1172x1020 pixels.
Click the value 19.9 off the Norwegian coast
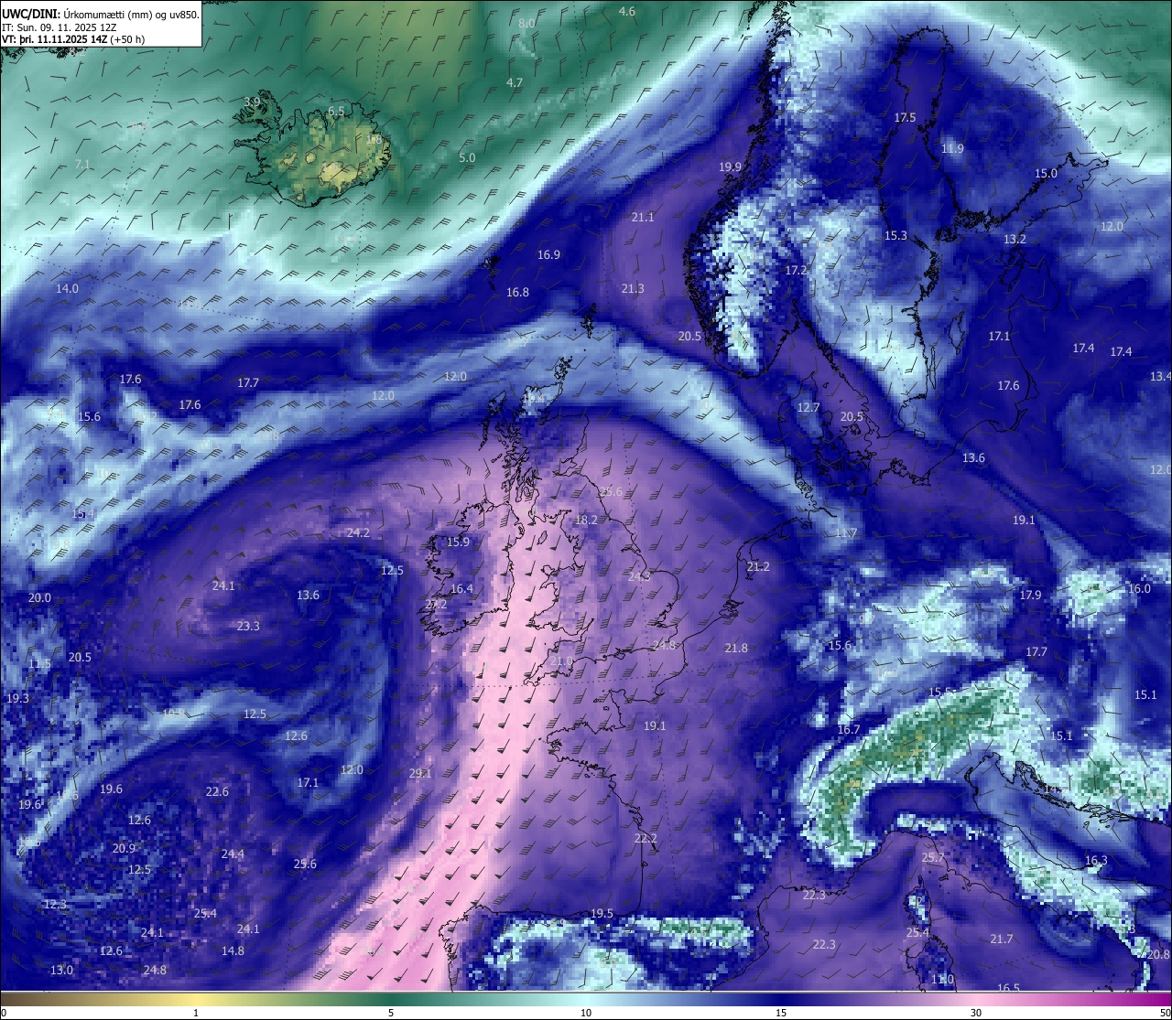[x=730, y=166]
